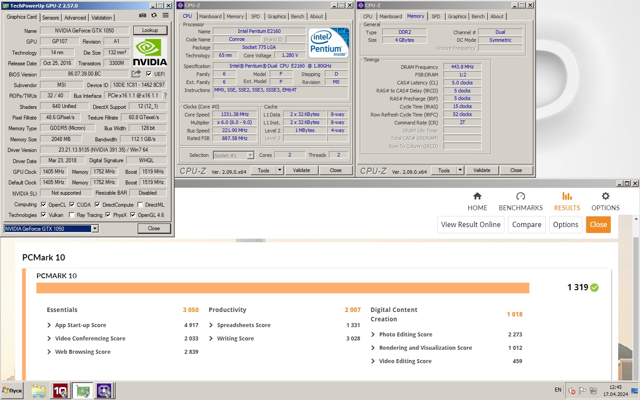
Task: Toggle the DirectML checkbox
Action: 140,205
